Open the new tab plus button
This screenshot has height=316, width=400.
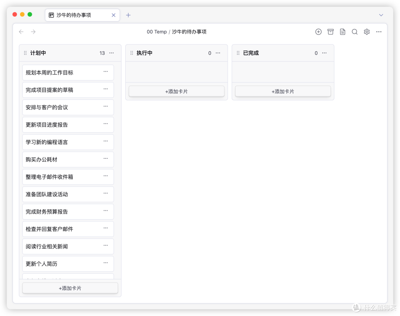point(128,15)
